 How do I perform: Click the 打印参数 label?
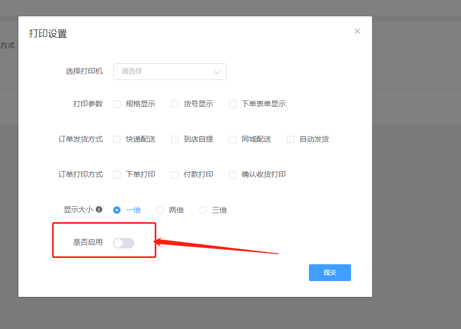88,104
